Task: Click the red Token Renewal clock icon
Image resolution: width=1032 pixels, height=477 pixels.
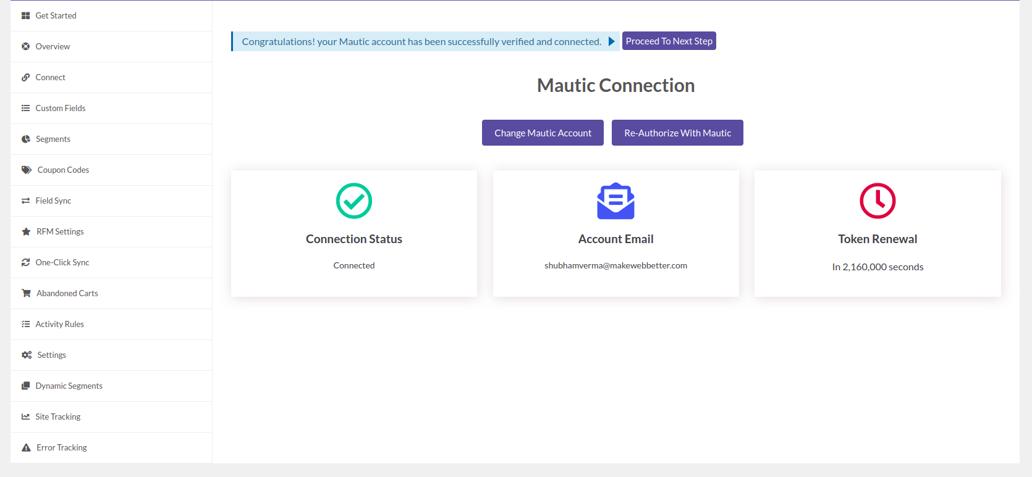Action: point(878,201)
